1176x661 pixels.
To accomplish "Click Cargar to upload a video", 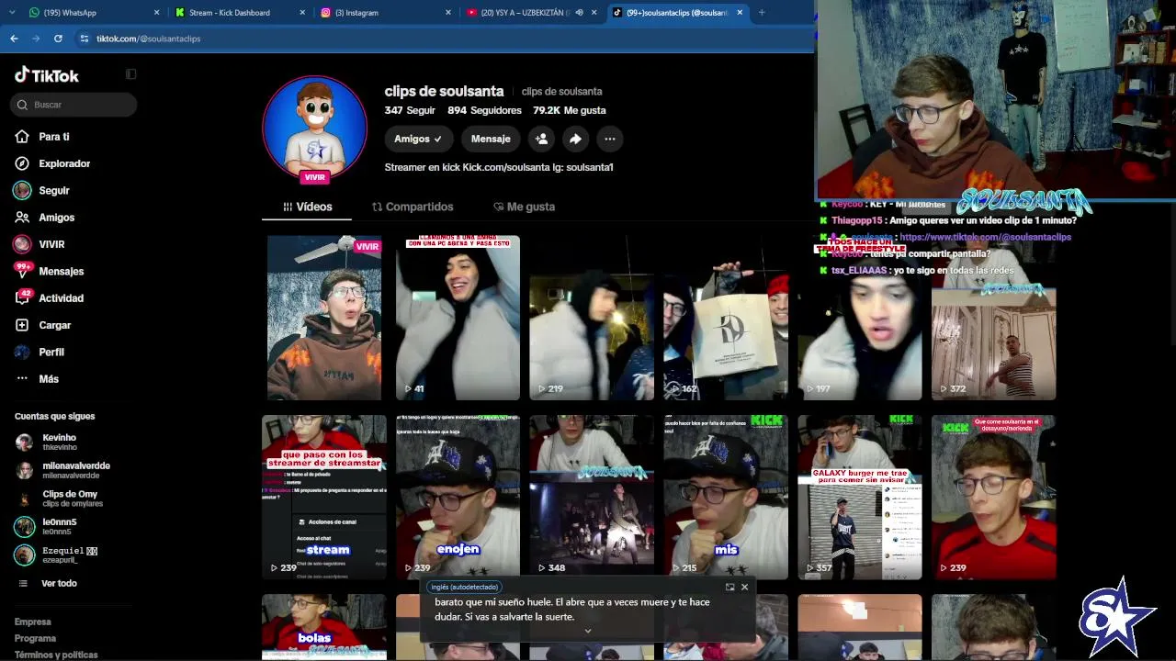I will tap(54, 325).
